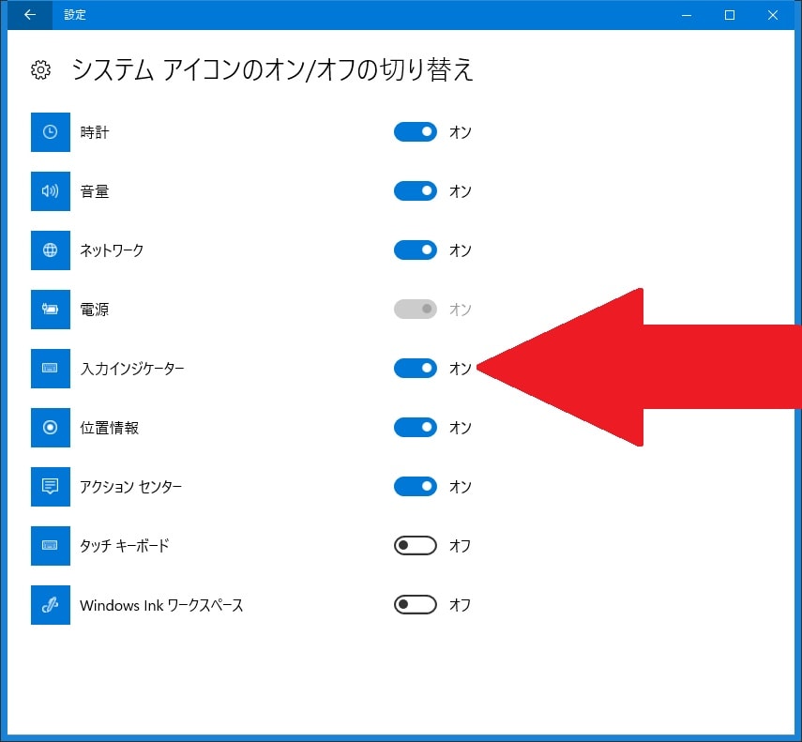The width and height of the screenshot is (802, 742).
Task: Disable the ネットワーク toggle
Action: pos(416,250)
